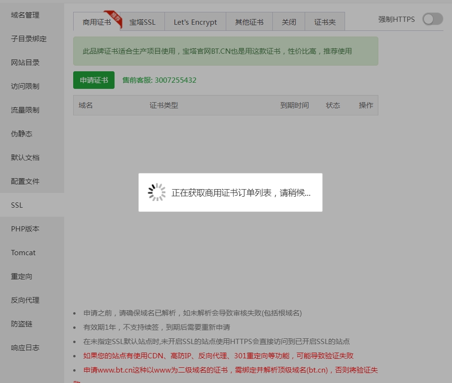452x383 pixels.
Task: Select the 关闭 tab
Action: coord(289,21)
